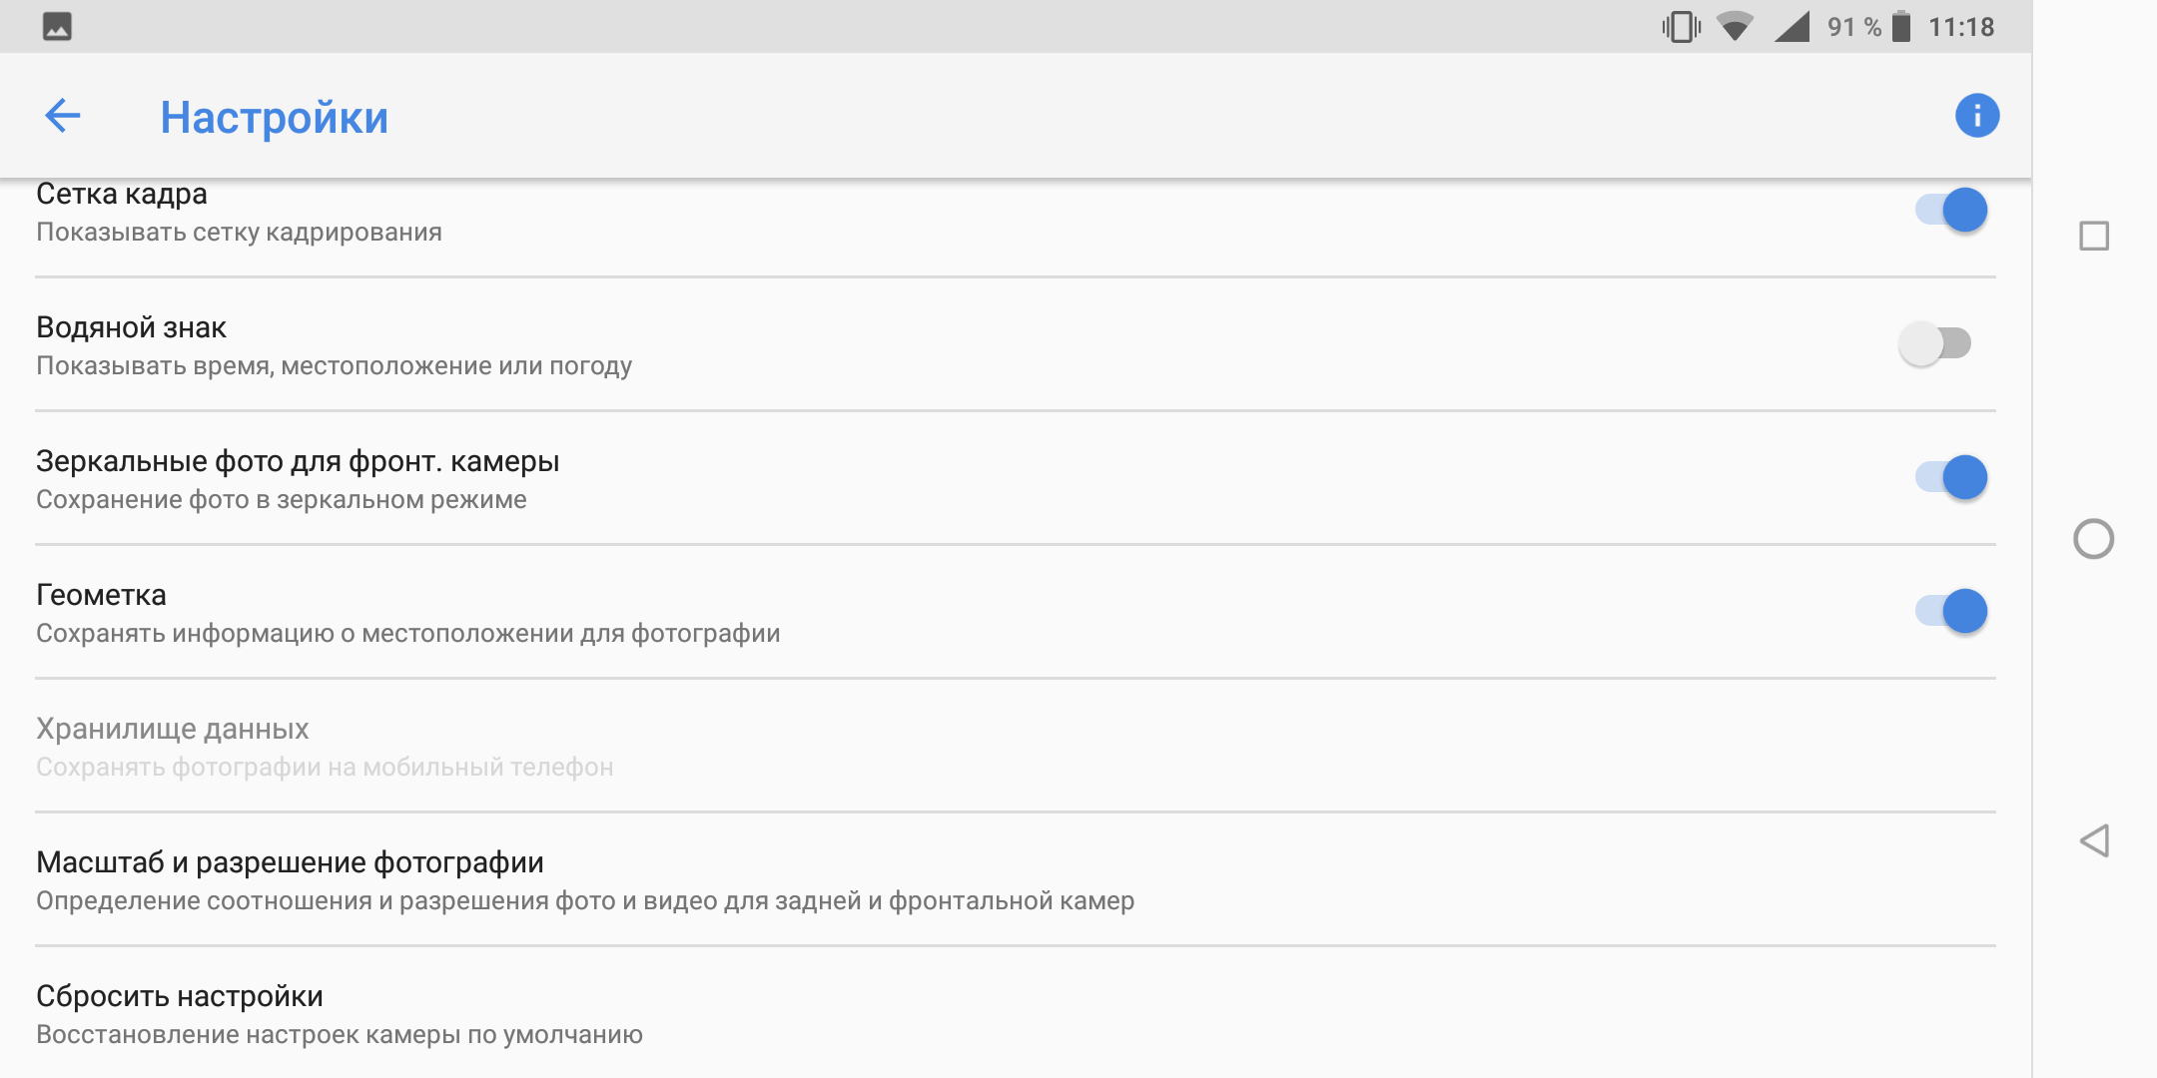The height and width of the screenshot is (1078, 2157).
Task: Disable the Сетка кадра toggle
Action: click(x=1951, y=210)
